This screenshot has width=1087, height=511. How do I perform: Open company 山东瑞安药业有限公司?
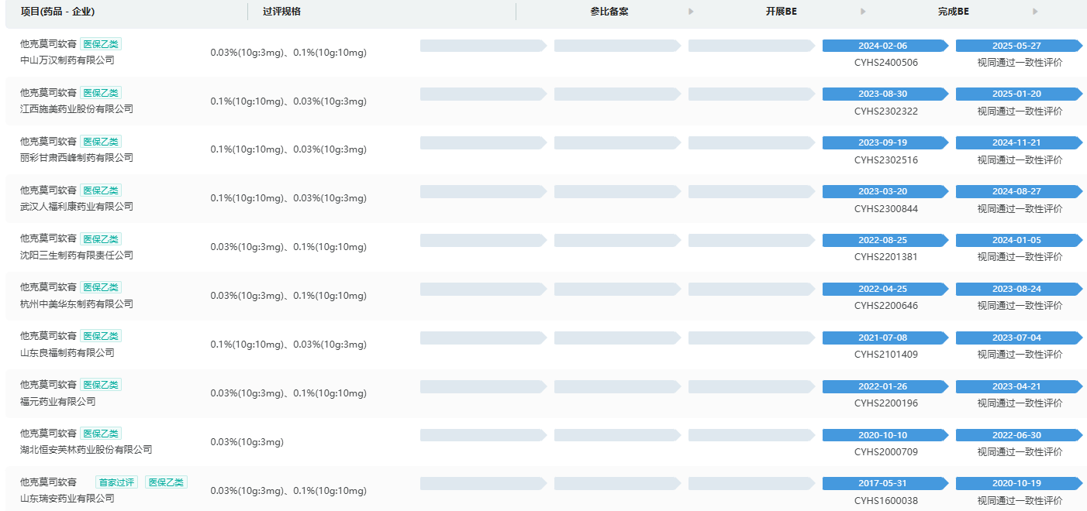click(x=67, y=499)
